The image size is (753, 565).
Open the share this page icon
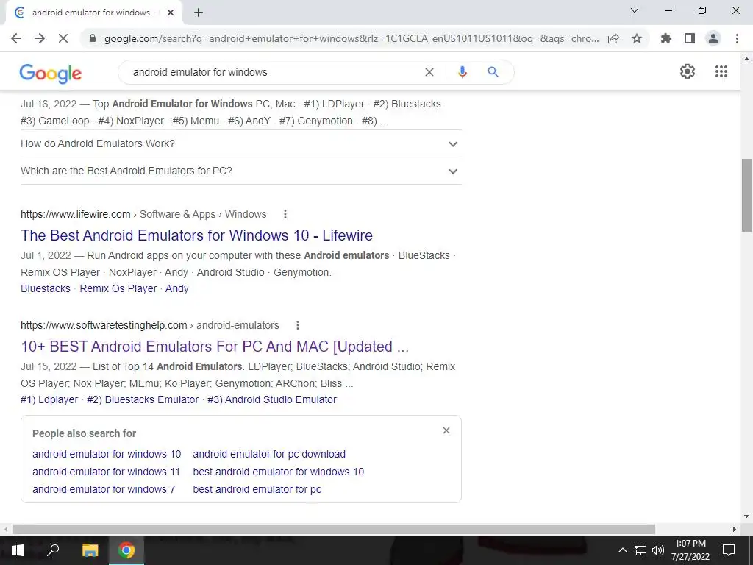(x=613, y=39)
